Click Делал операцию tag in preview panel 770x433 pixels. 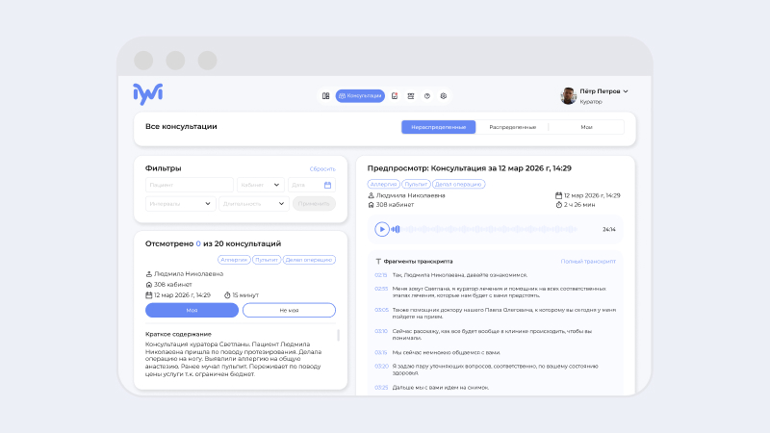click(458, 184)
